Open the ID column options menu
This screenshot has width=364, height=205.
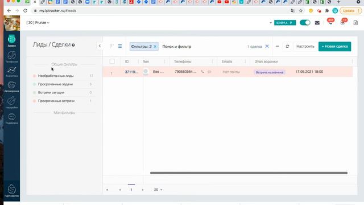(138, 61)
